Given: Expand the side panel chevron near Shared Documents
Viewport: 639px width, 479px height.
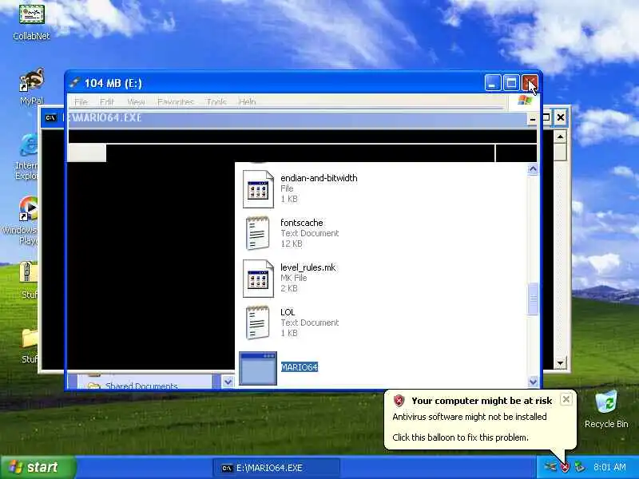Looking at the screenshot, I should pos(228,382).
